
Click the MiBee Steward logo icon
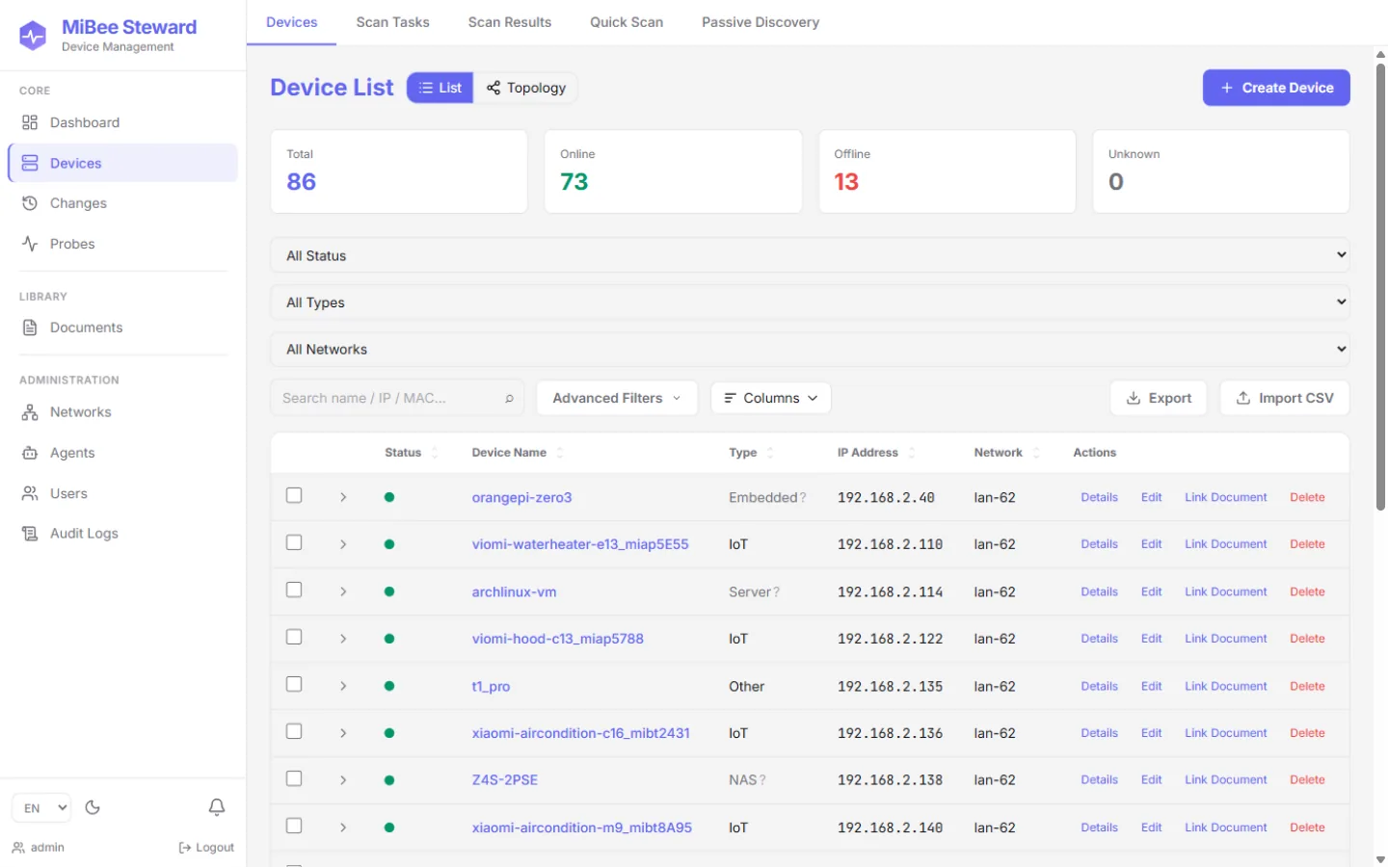(33, 36)
